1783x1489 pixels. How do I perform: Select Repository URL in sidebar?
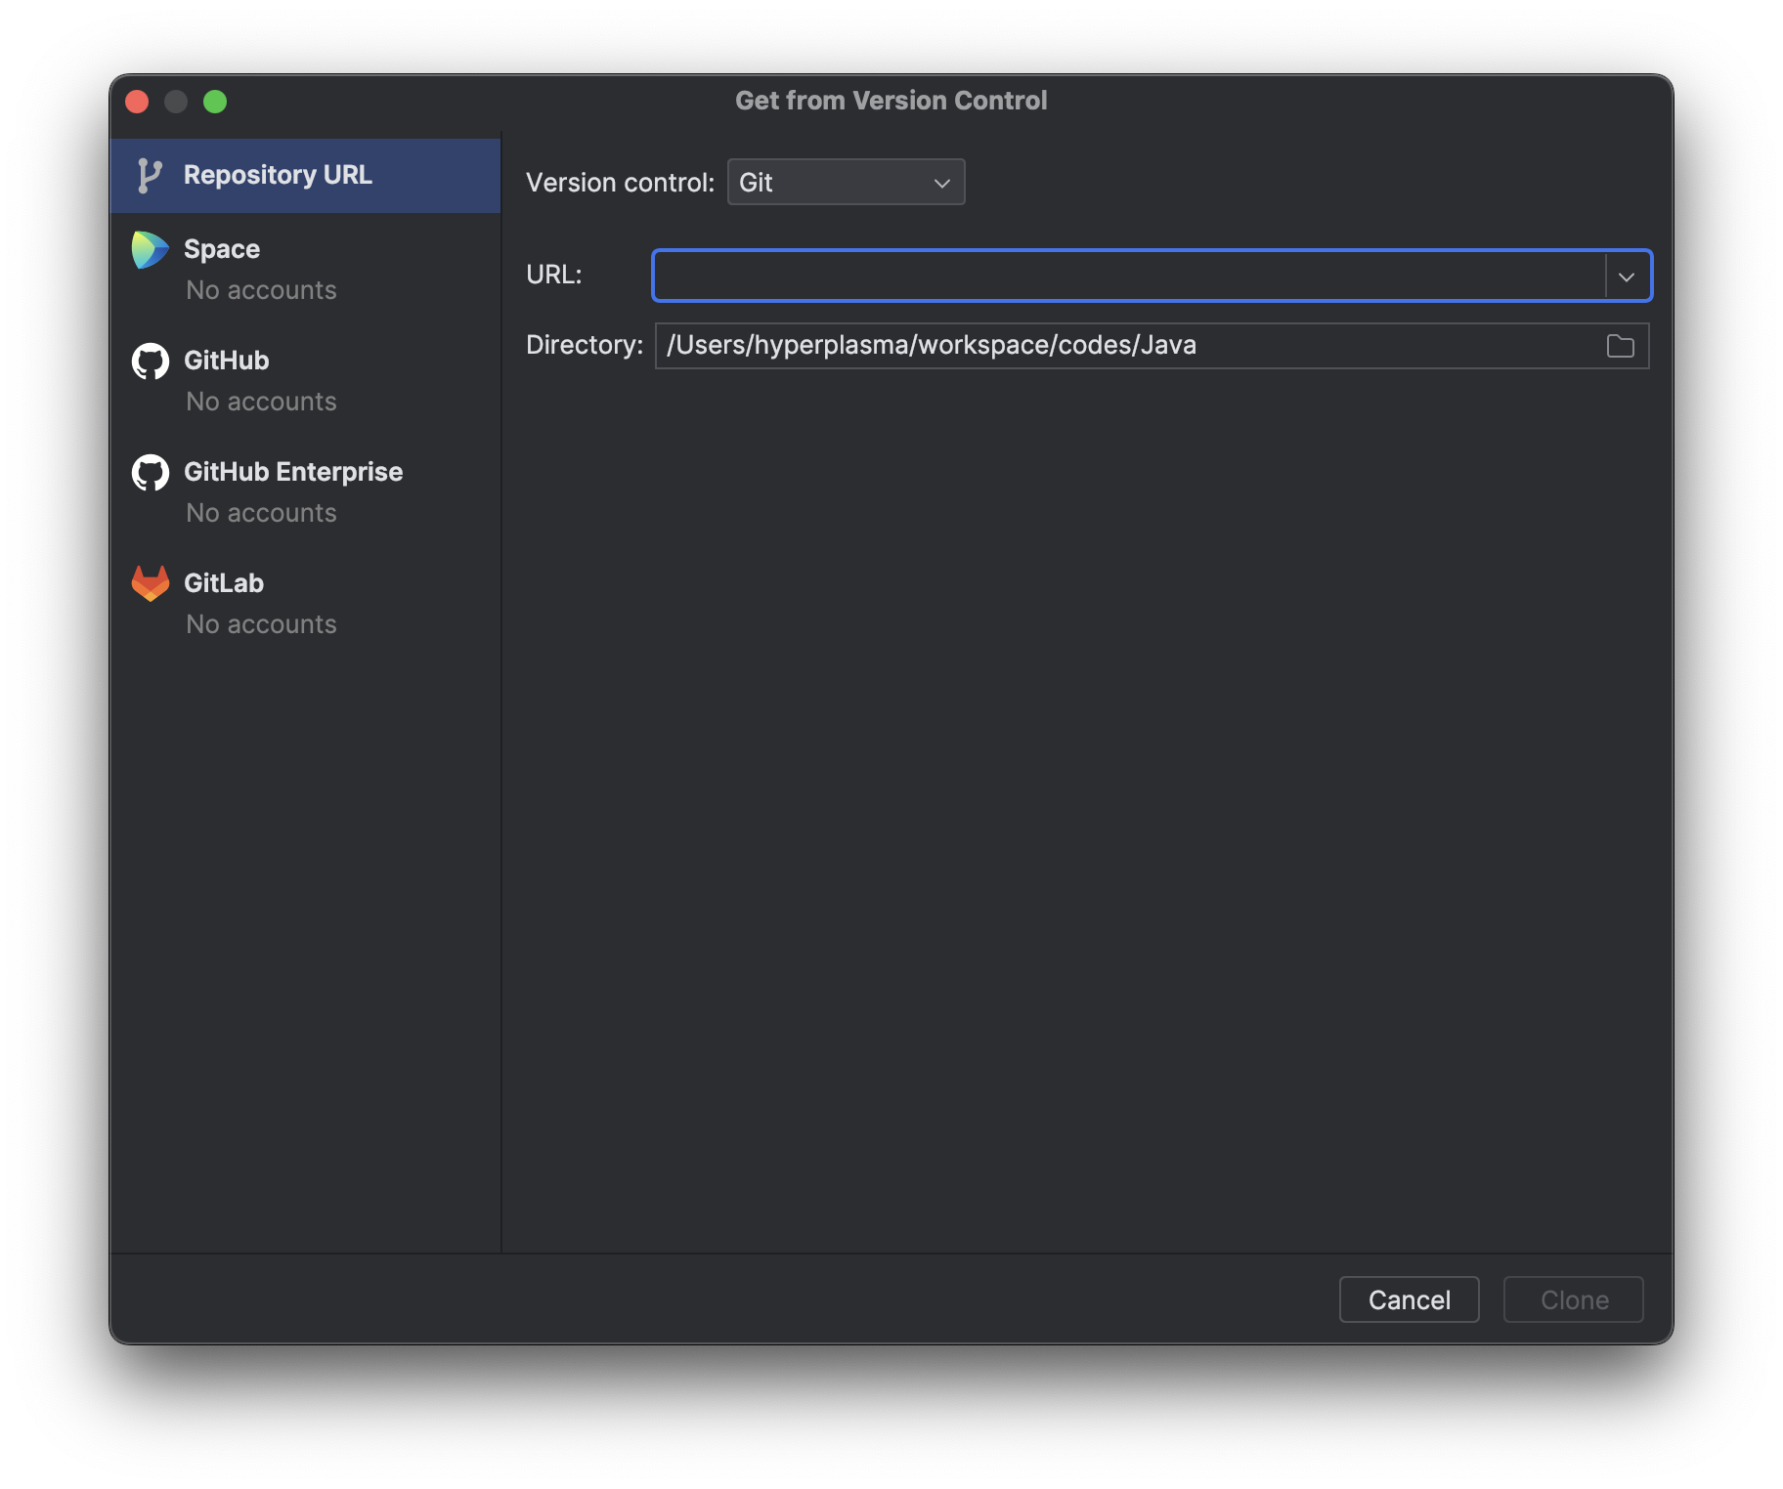[305, 176]
